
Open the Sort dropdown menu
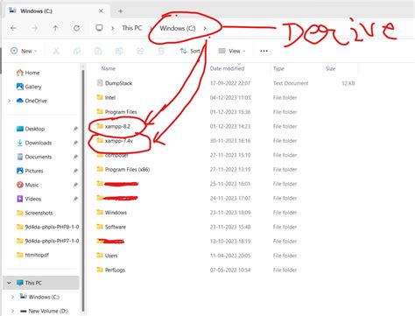tap(191, 51)
